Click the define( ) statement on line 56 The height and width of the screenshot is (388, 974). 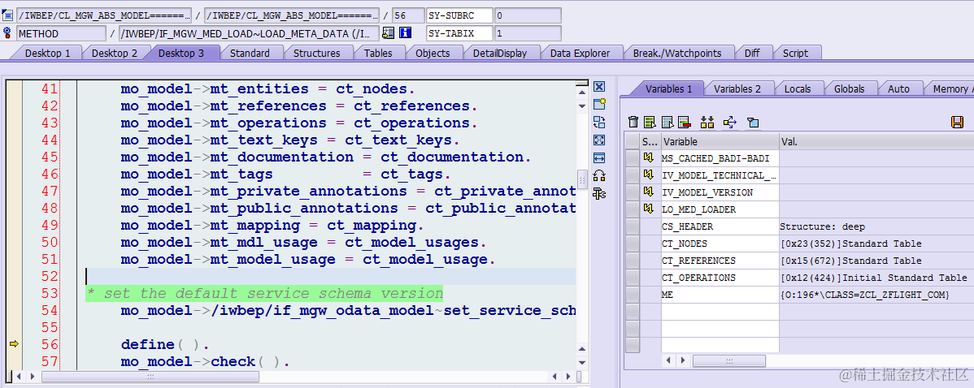pyautogui.click(x=165, y=344)
